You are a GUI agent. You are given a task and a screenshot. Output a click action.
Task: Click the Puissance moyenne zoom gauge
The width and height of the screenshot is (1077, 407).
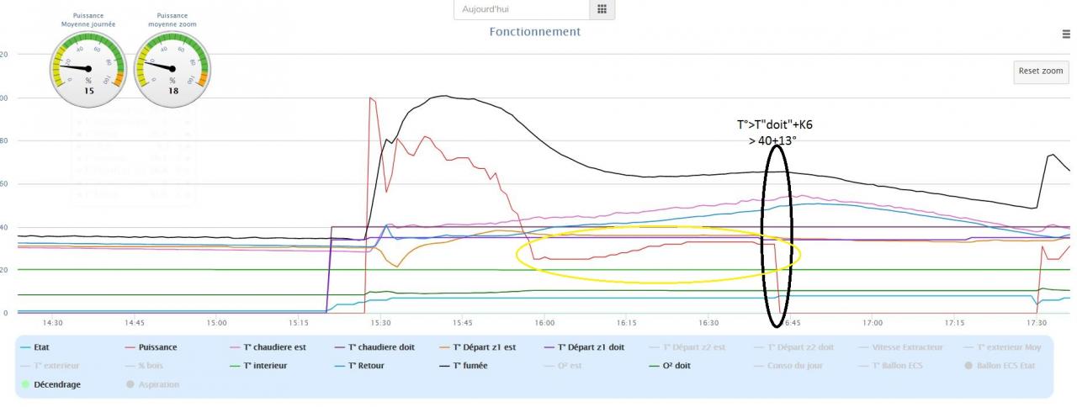173,69
